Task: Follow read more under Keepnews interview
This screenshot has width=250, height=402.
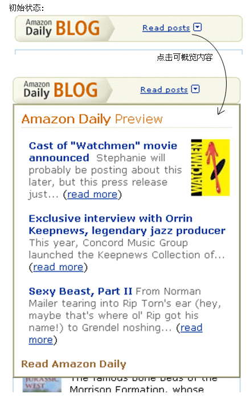Action: [58, 267]
